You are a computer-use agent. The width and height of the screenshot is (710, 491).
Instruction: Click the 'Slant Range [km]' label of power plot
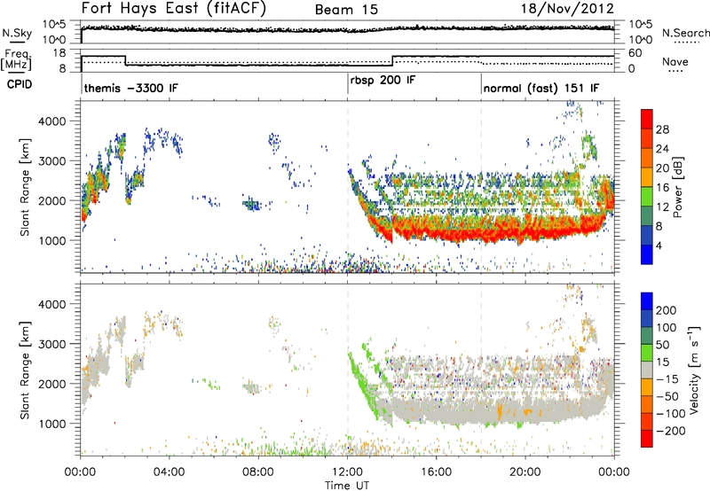(x=25, y=188)
